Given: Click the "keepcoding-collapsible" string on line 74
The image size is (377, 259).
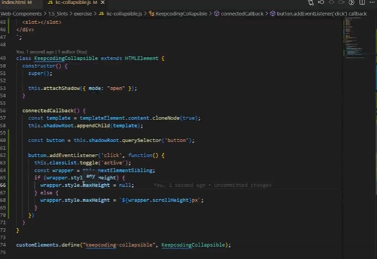Looking at the screenshot, I should click(119, 245).
